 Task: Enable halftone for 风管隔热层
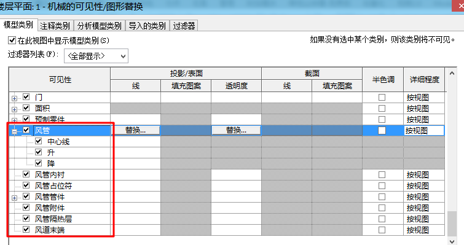(382, 219)
